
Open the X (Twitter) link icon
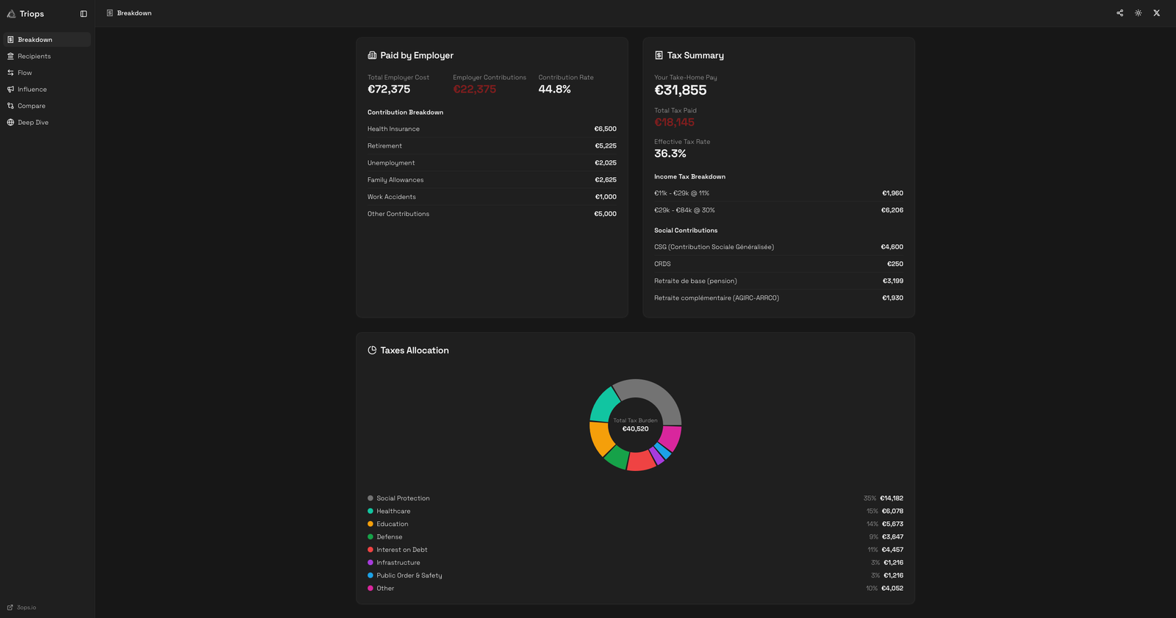(1156, 13)
